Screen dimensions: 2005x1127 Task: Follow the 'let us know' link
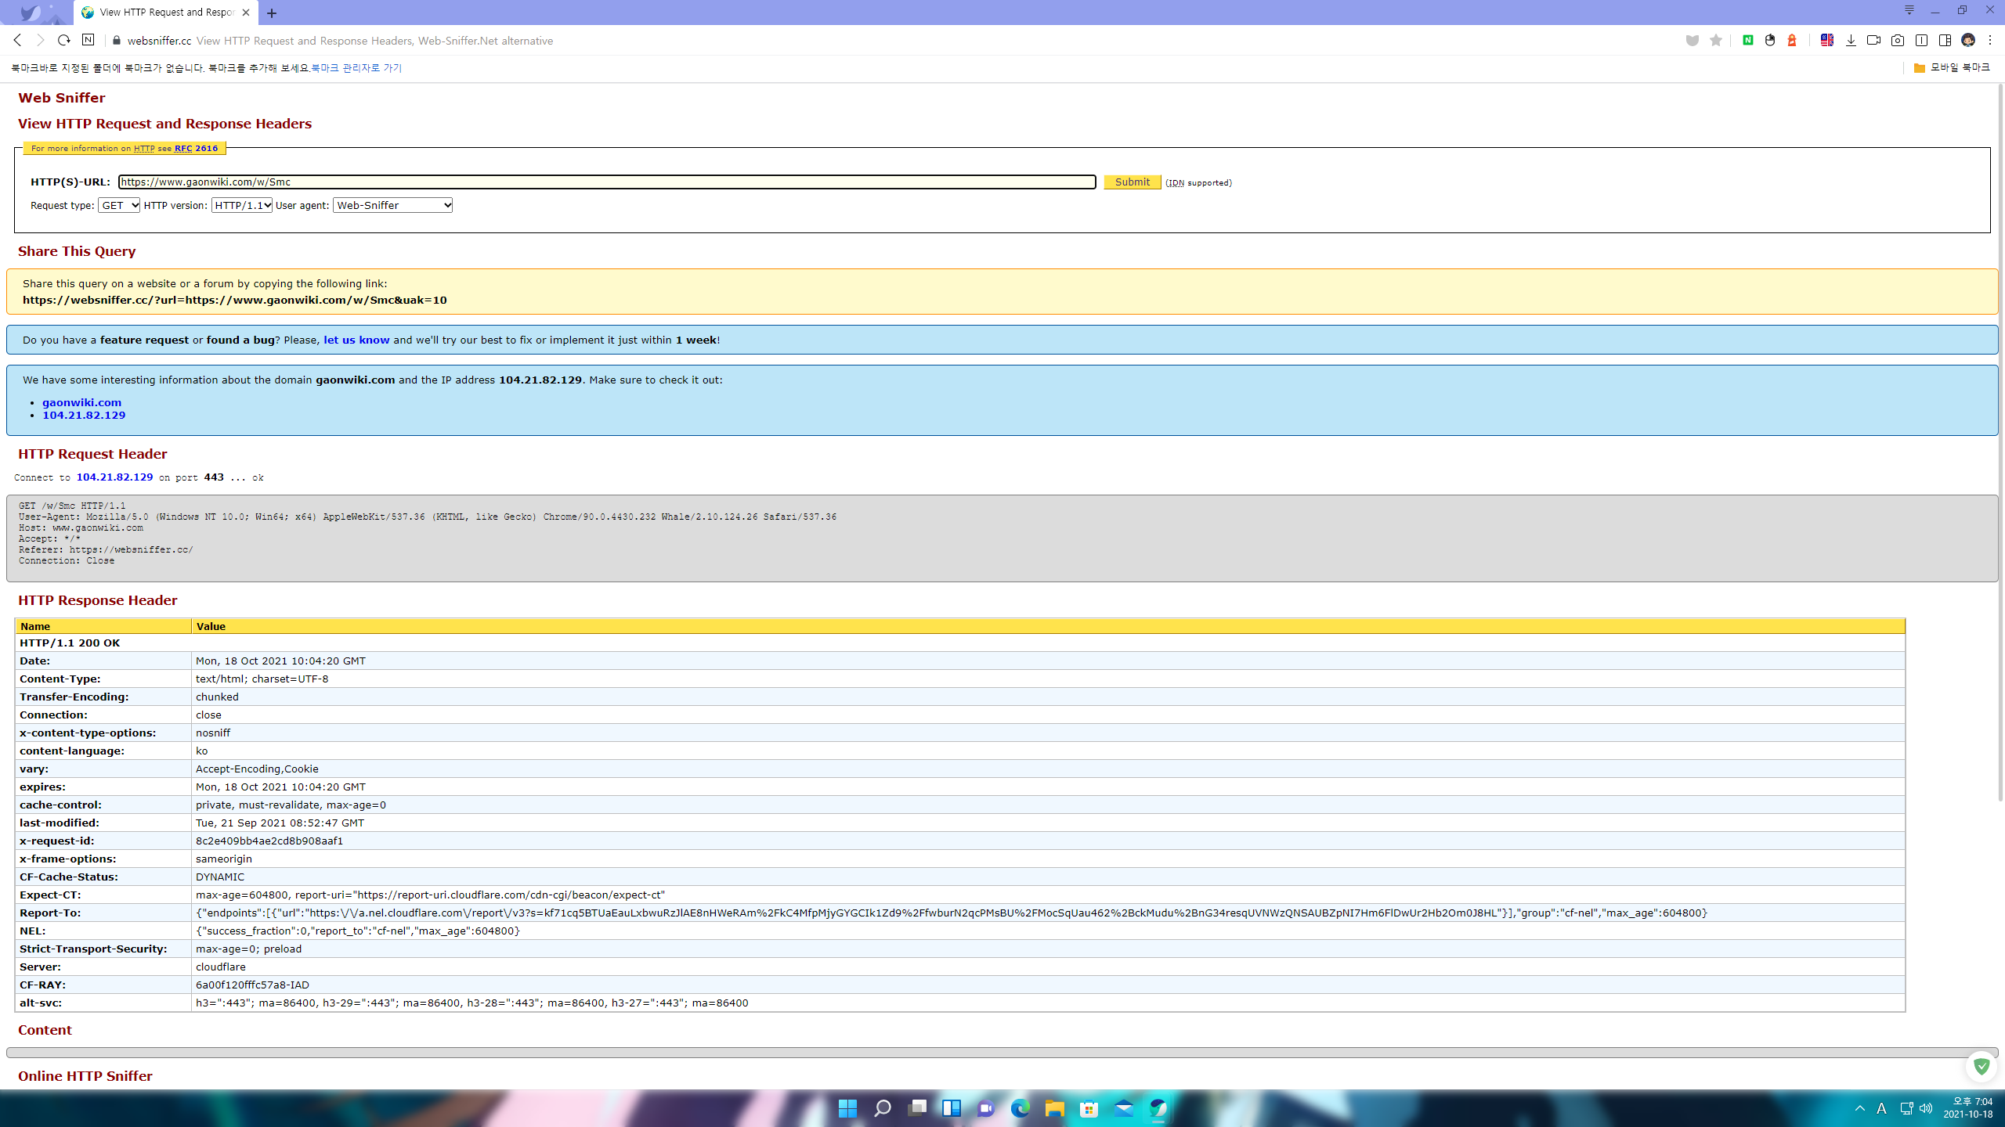tap(356, 340)
